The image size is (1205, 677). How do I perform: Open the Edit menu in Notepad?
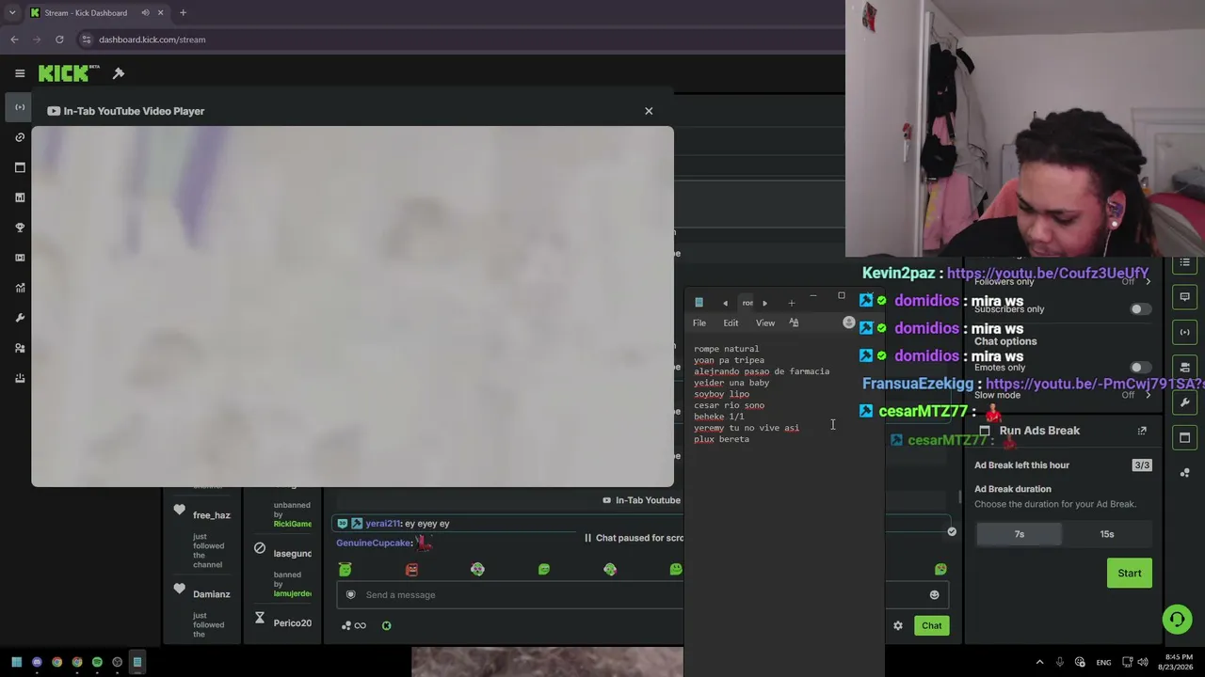[731, 323]
